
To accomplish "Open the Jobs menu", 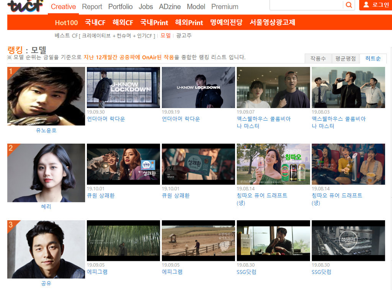I will (x=146, y=7).
